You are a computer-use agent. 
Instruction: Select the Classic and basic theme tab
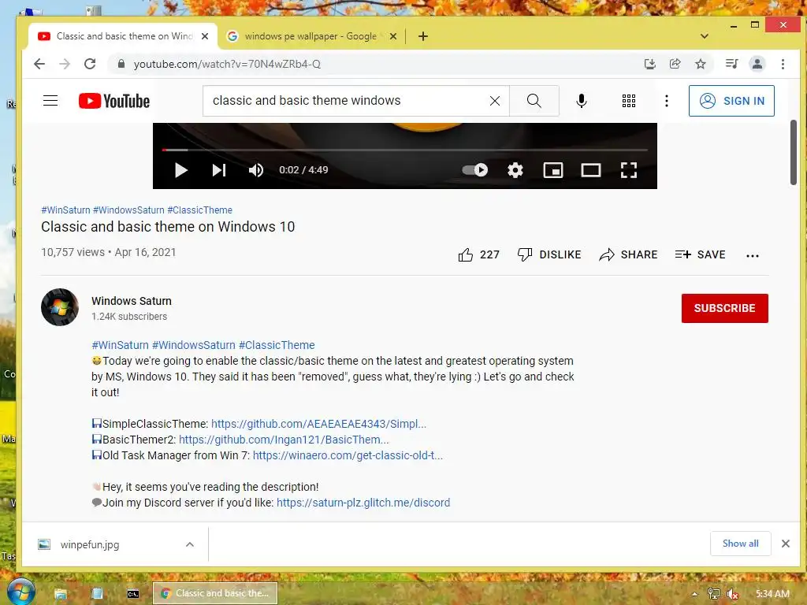click(124, 36)
